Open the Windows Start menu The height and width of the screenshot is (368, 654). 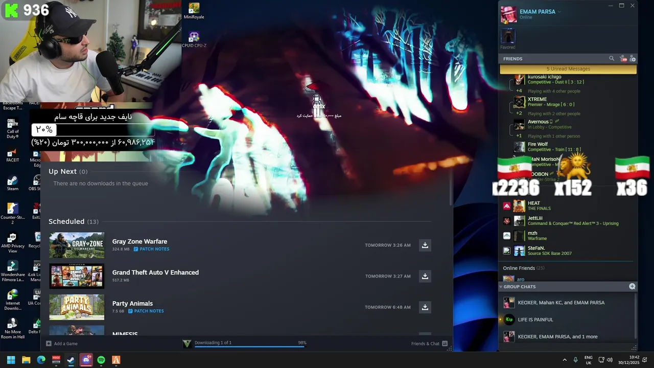click(11, 360)
